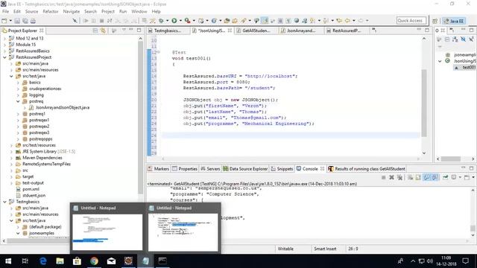
Task: Click the editor vertical scrollbar thumb
Action: tap(424, 103)
